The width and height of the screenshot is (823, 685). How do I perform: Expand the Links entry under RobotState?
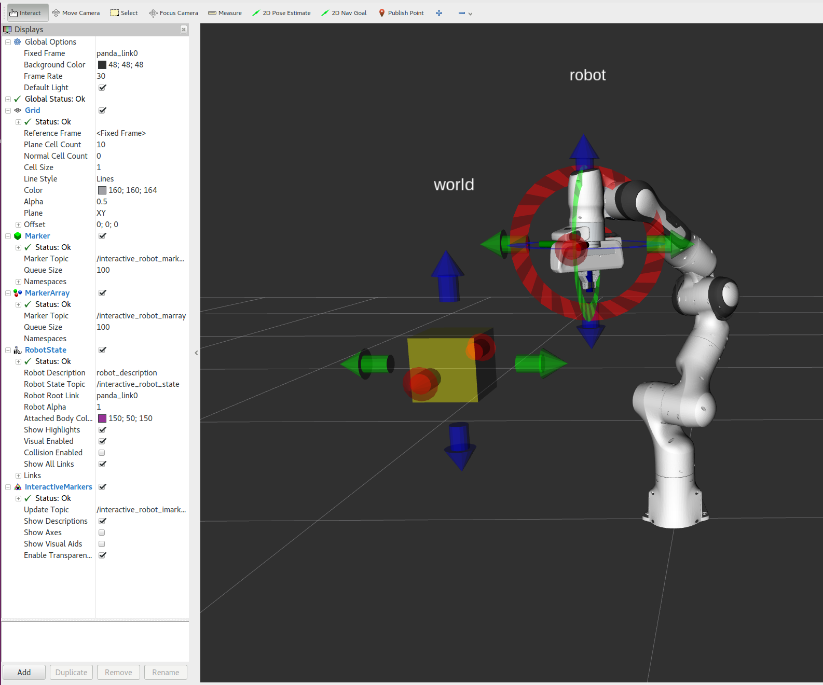pyautogui.click(x=18, y=476)
